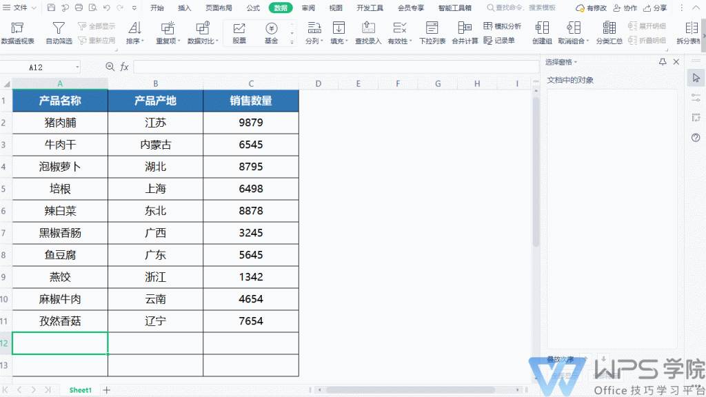The image size is (706, 397).
Task: Switch to the 开始 tab
Action: pyautogui.click(x=157, y=8)
